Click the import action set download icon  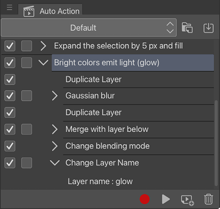209,28
